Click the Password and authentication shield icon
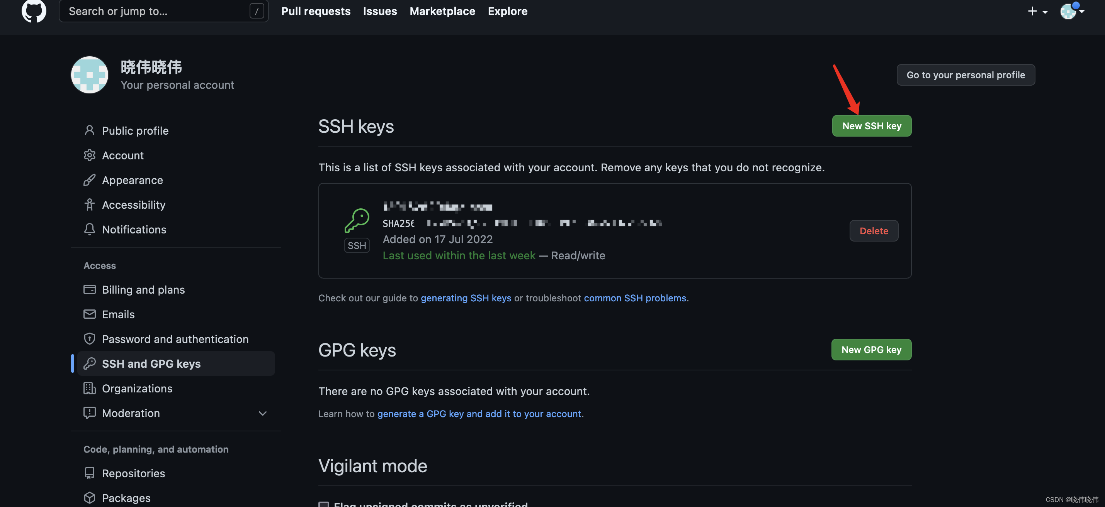Viewport: 1105px width, 507px height. [x=89, y=339]
